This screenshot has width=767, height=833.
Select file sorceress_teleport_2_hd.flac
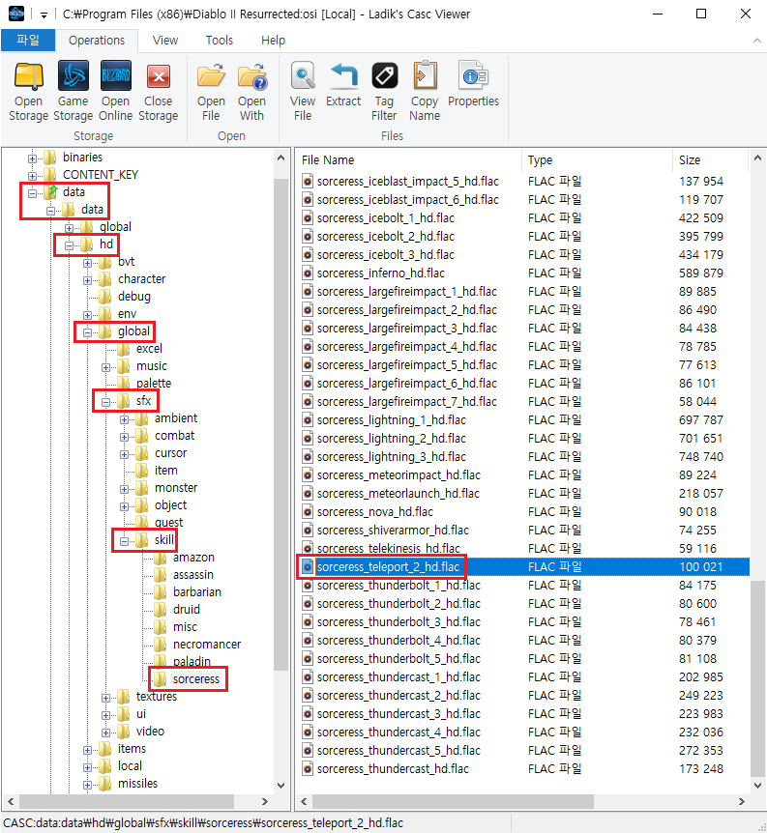(388, 567)
